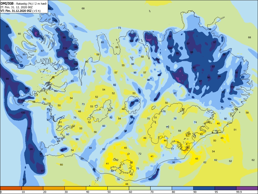Select the 20–30 amber legend color block
This screenshot has width=258, height=194.
point(54,188)
